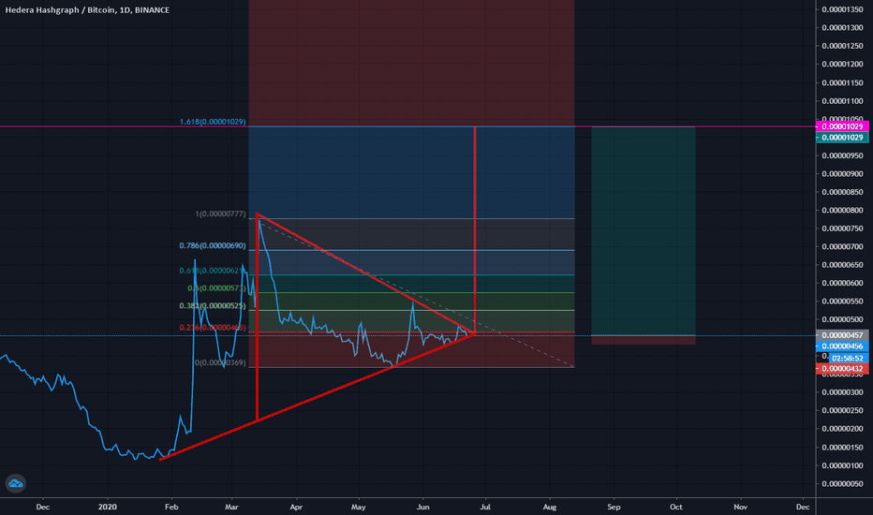Click the 0.00000550 price scale value
The width and height of the screenshot is (873, 515).
pos(842,302)
